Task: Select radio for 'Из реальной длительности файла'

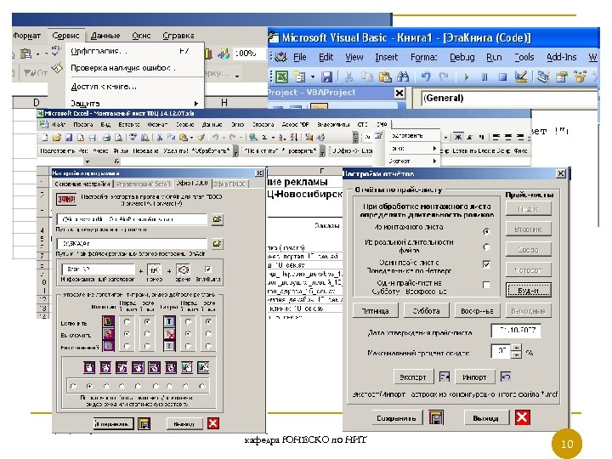Action: coord(486,246)
